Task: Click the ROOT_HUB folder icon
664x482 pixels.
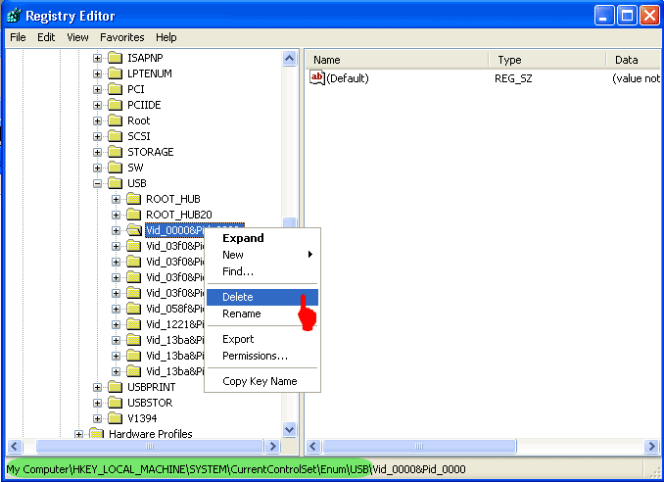Action: click(133, 199)
